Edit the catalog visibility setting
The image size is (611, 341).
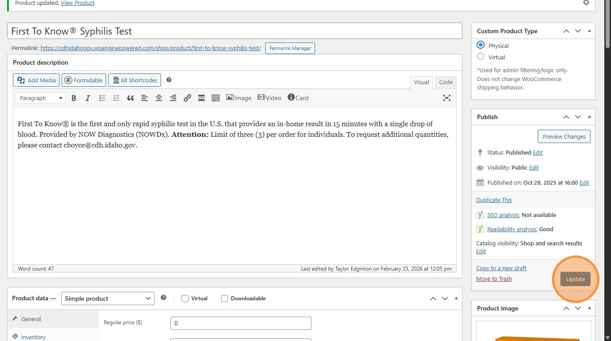click(481, 251)
